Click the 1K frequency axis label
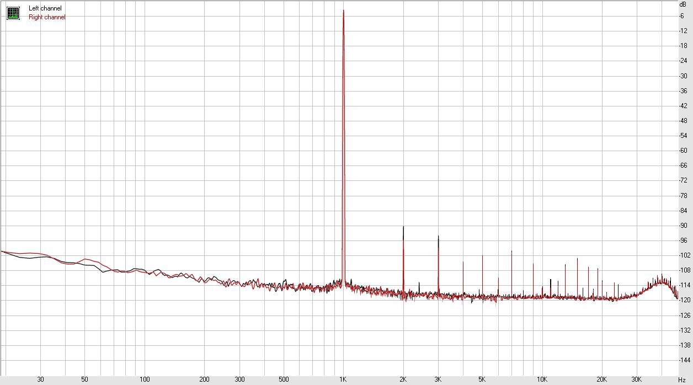Image resolution: width=693 pixels, height=385 pixels. tap(343, 379)
